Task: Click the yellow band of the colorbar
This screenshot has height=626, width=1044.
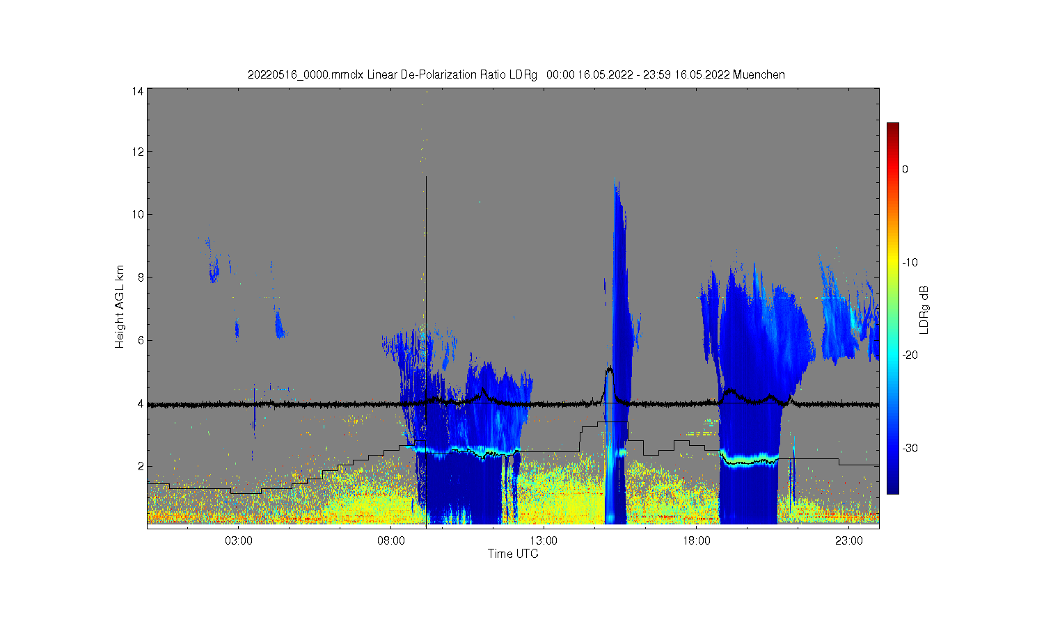Action: (x=892, y=262)
